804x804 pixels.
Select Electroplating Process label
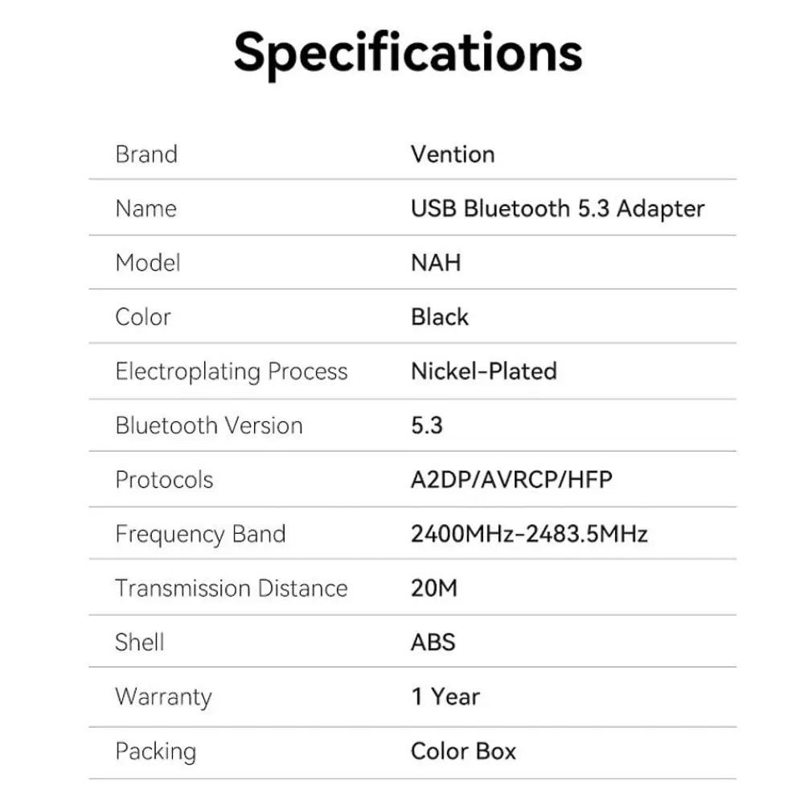coord(232,371)
